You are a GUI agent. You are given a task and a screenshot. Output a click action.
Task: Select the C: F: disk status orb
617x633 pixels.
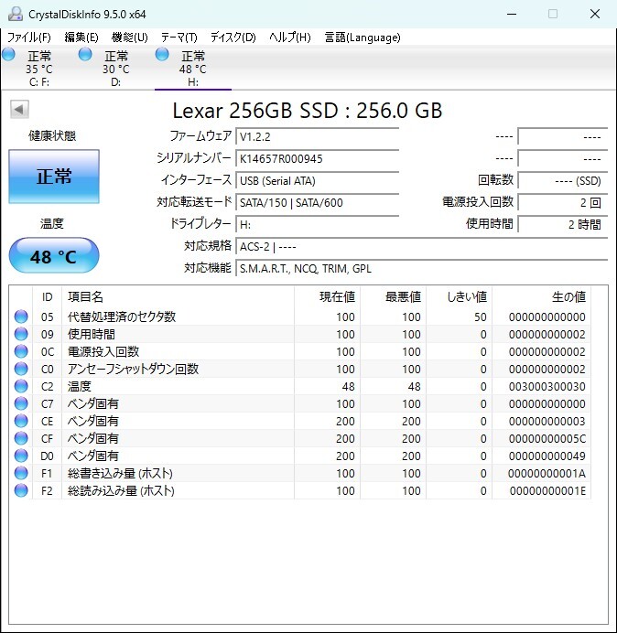coord(8,55)
